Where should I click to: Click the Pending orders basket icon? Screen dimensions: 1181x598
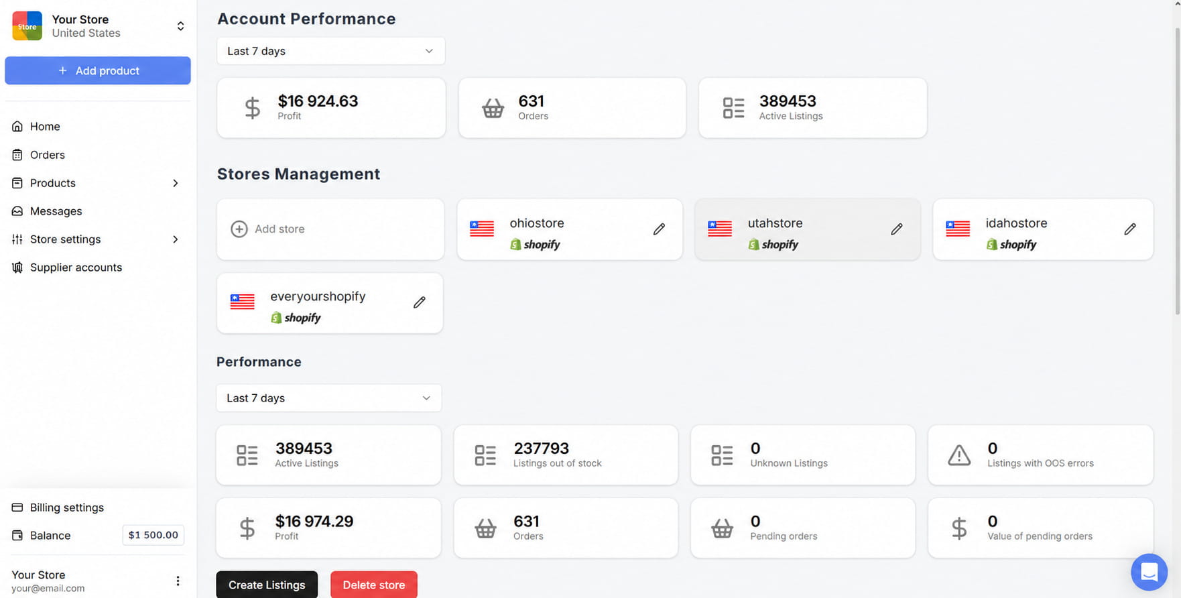[722, 528]
